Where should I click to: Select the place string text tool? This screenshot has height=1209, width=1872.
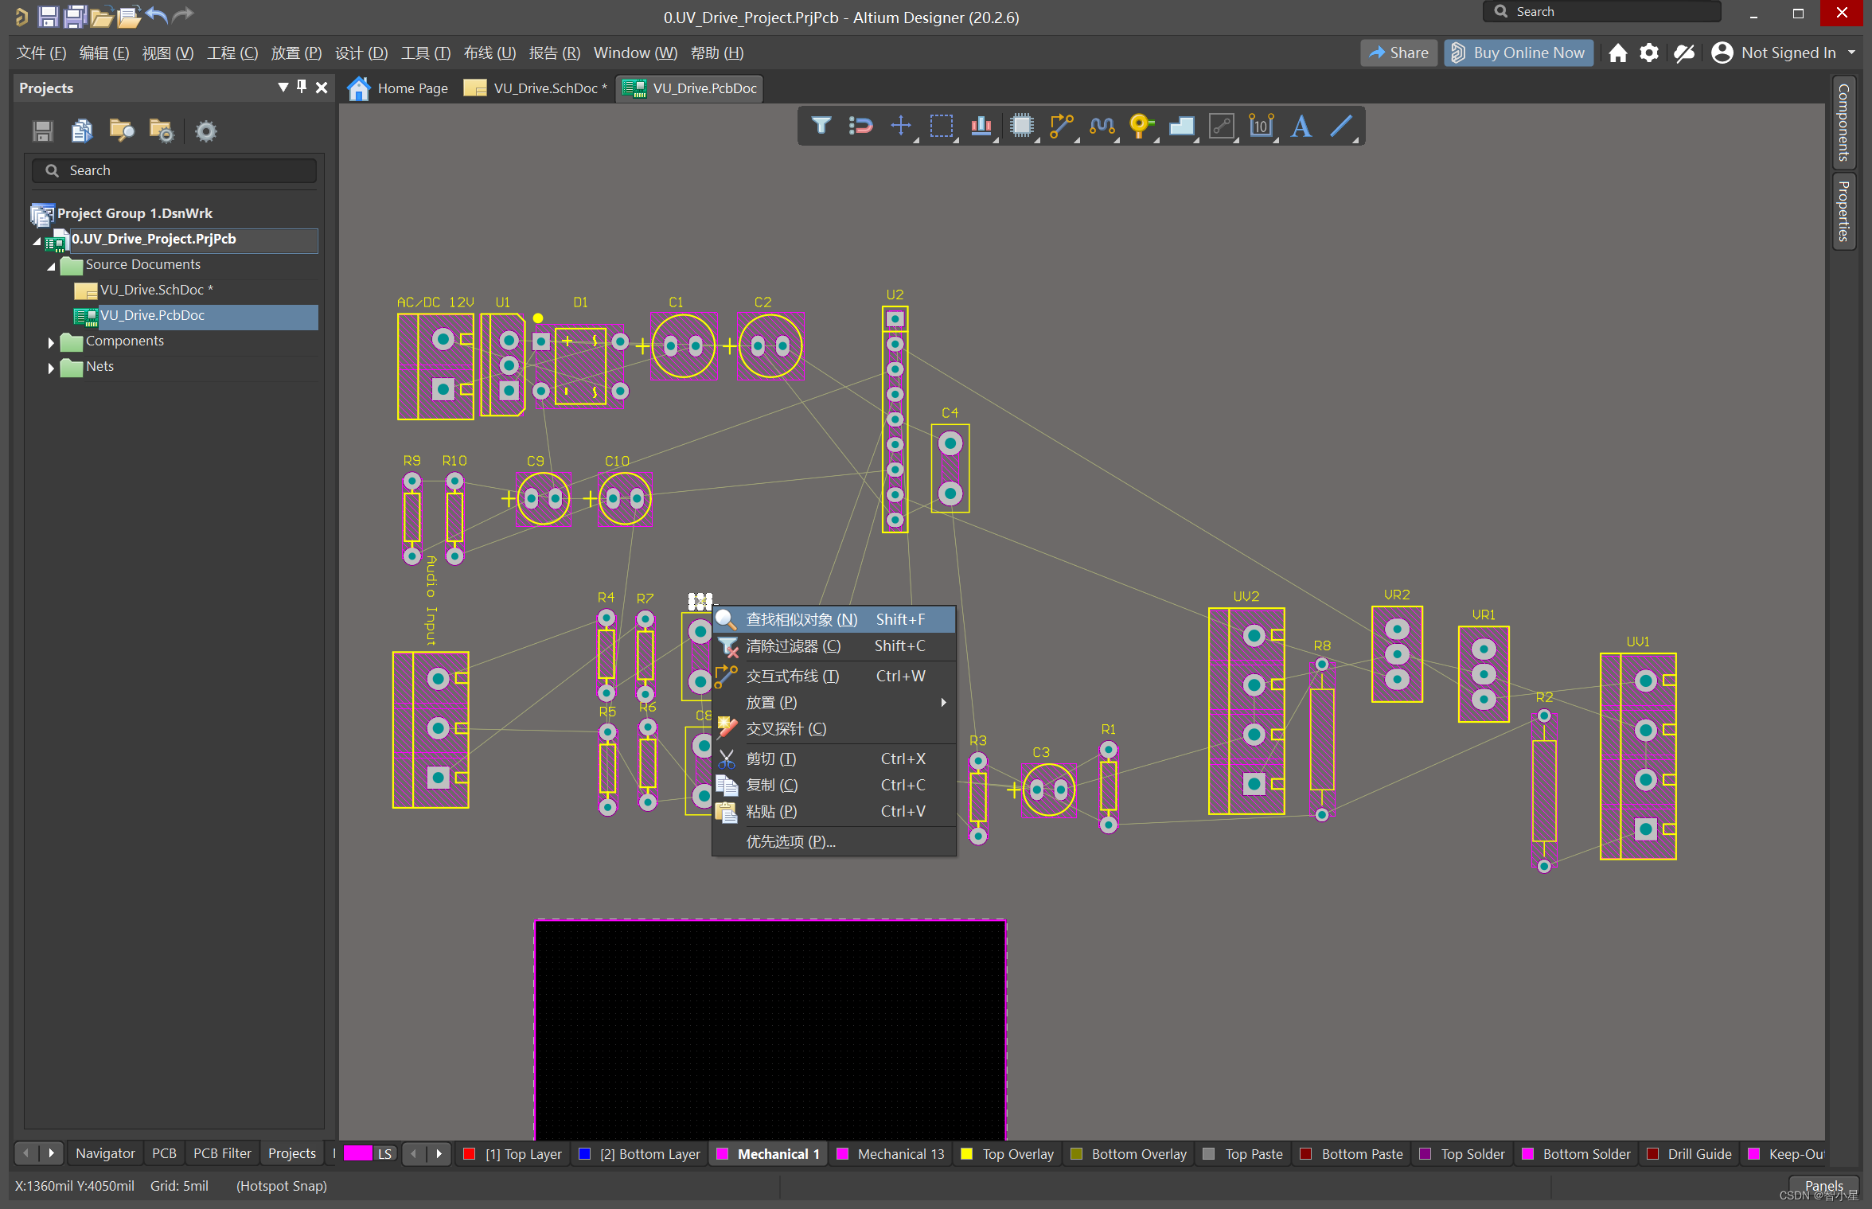1301,126
